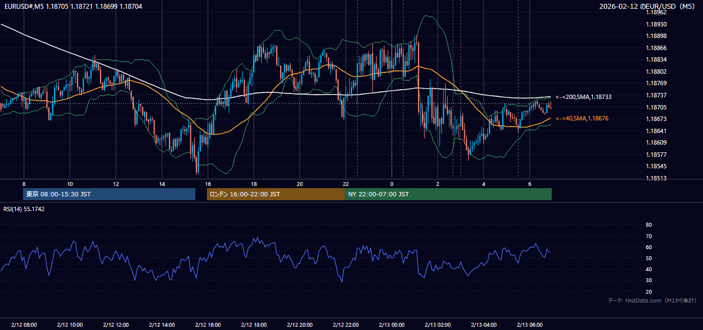Screen dimensions: 703x330
Task: Click the 200 SMA 1.18733 label
Action: tap(584, 97)
